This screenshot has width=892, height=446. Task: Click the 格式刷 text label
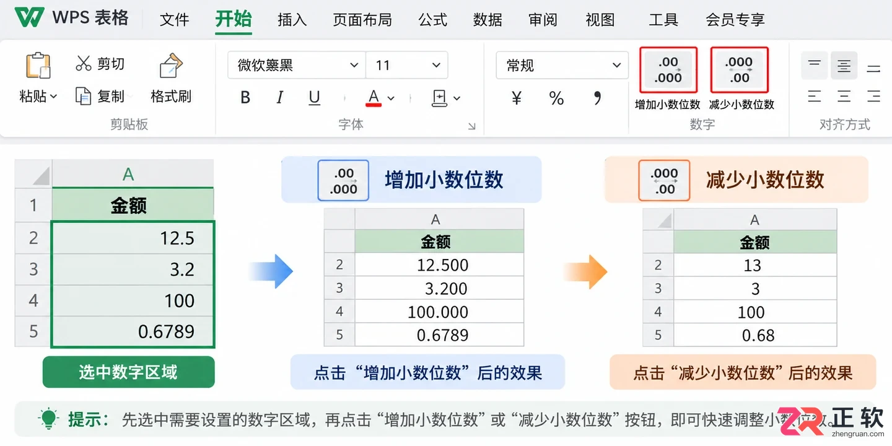[171, 96]
